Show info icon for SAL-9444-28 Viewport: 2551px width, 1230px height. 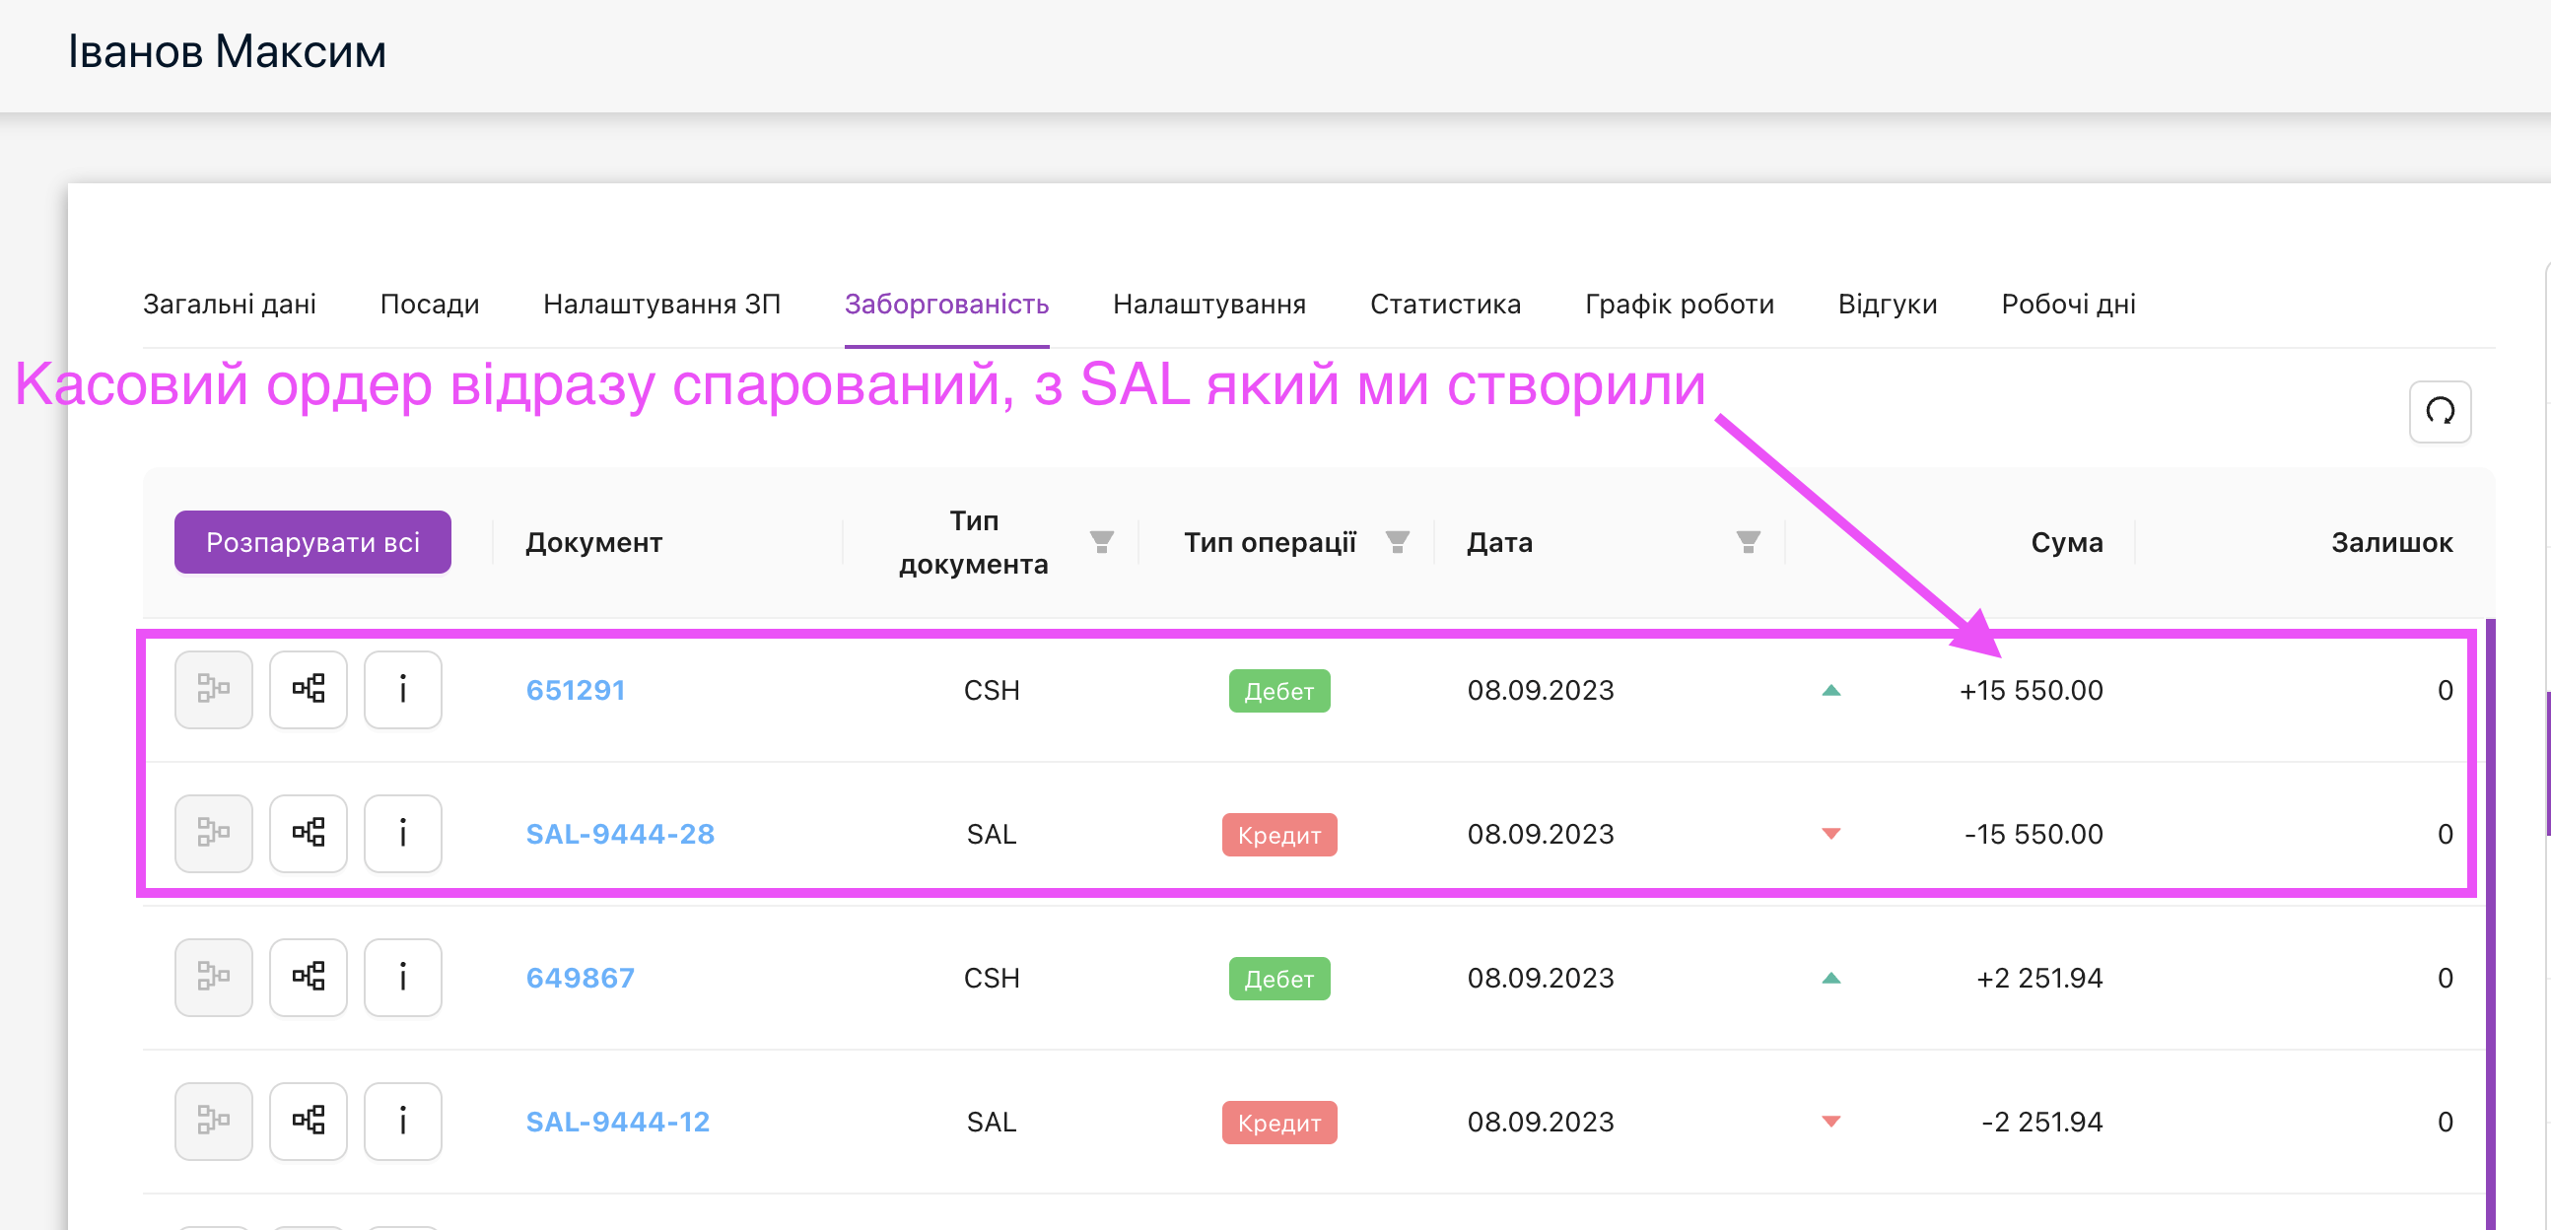[x=402, y=833]
